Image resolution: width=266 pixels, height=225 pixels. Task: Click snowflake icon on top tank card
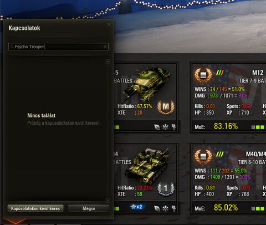(165, 127)
